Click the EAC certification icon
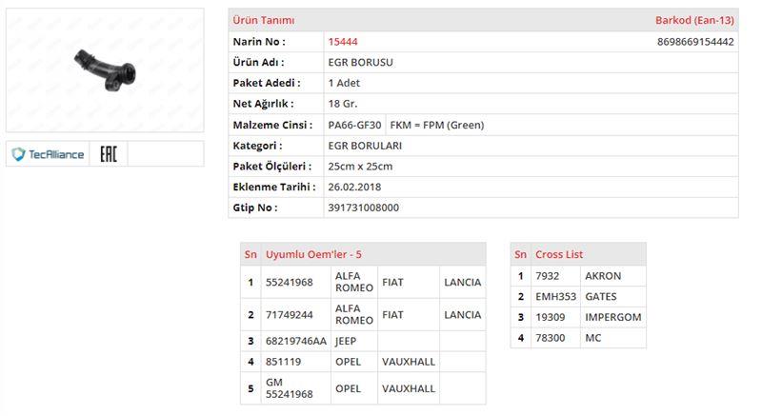 tap(109, 154)
